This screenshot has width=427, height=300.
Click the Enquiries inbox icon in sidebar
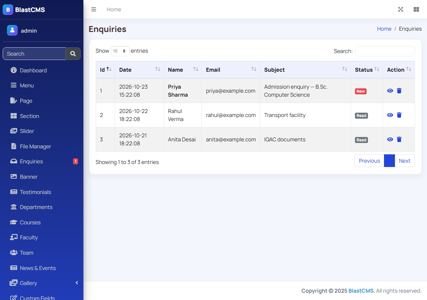click(x=14, y=161)
